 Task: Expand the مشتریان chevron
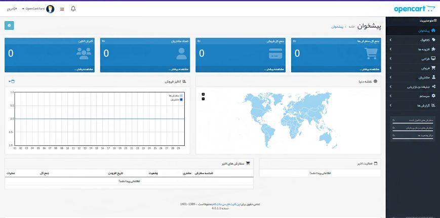pos(390,77)
